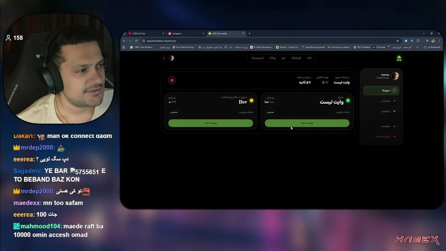The width and height of the screenshot is (446, 251).
Task: Click the chat message 'mn too safam'
Action: [x=63, y=203]
